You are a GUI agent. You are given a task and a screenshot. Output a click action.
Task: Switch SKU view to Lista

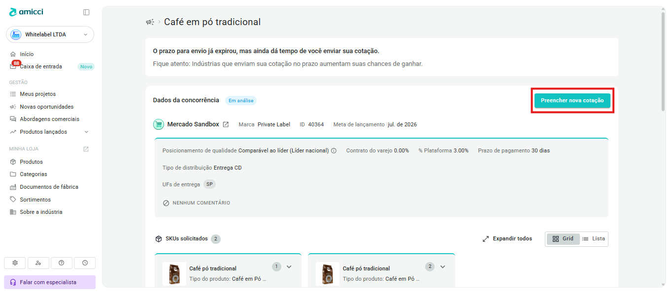click(x=594, y=239)
